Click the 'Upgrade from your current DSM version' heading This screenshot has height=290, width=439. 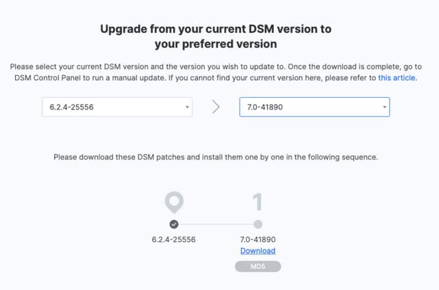(216, 37)
